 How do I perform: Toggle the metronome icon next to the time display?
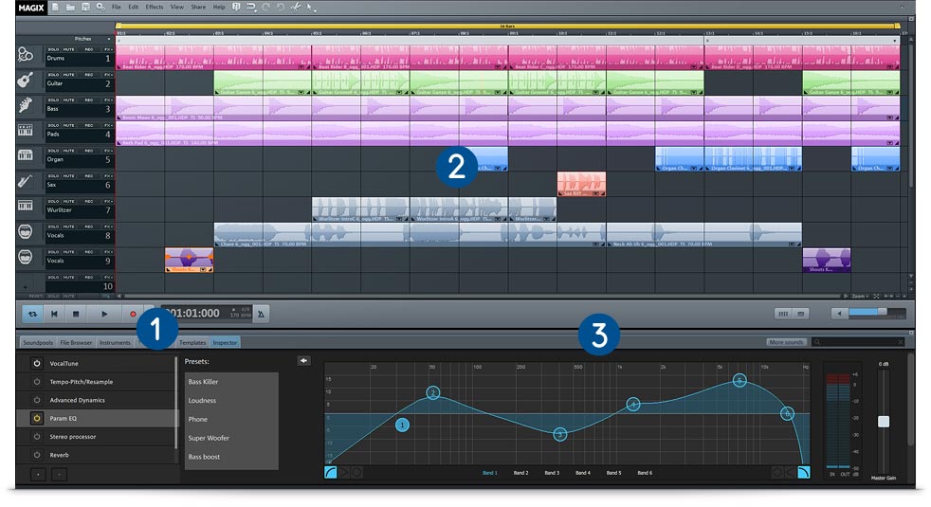(x=262, y=314)
